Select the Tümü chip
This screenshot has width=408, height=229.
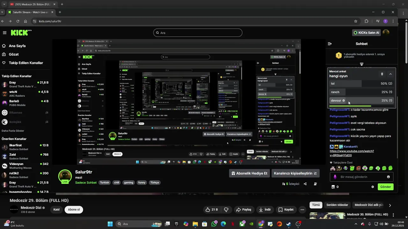coord(316,205)
